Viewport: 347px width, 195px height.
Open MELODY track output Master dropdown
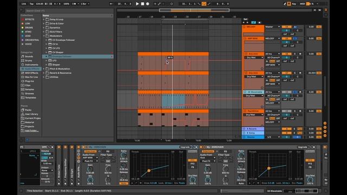pyautogui.click(x=272, y=27)
